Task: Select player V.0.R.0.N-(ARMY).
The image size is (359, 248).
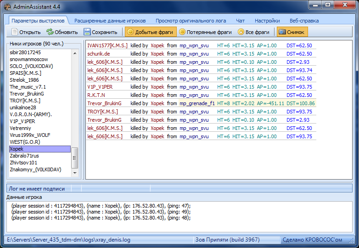Action: point(40,114)
